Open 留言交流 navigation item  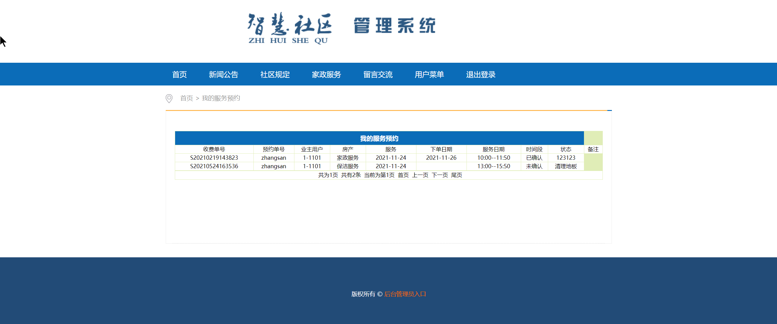[378, 75]
